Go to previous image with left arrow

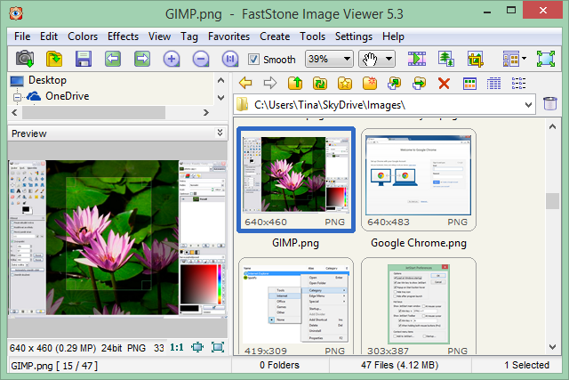coord(112,60)
